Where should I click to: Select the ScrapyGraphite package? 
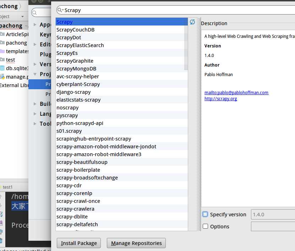tap(122, 61)
